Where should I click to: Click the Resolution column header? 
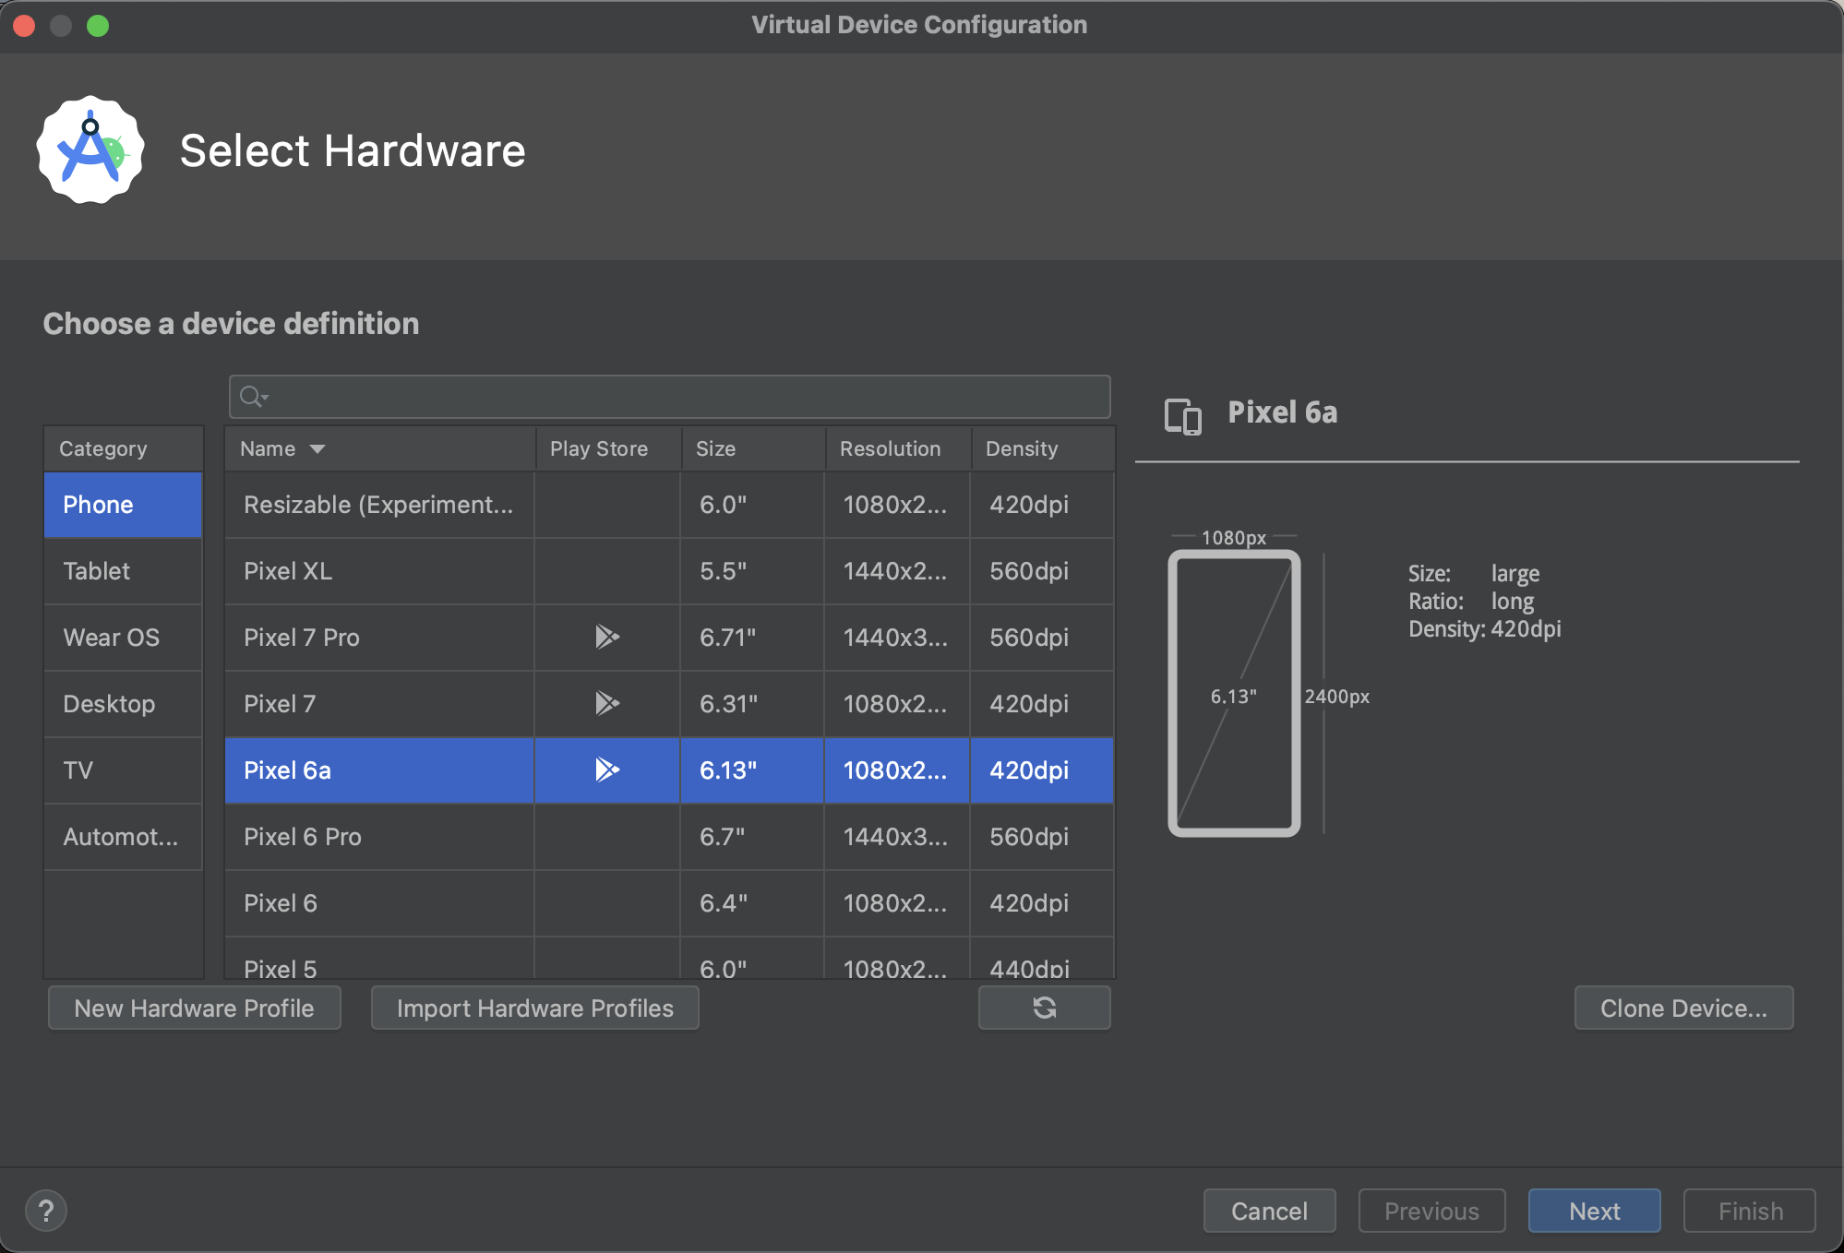point(889,448)
